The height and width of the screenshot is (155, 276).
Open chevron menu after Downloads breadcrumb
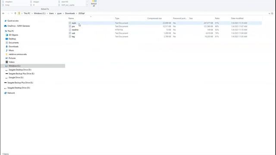click(x=77, y=13)
